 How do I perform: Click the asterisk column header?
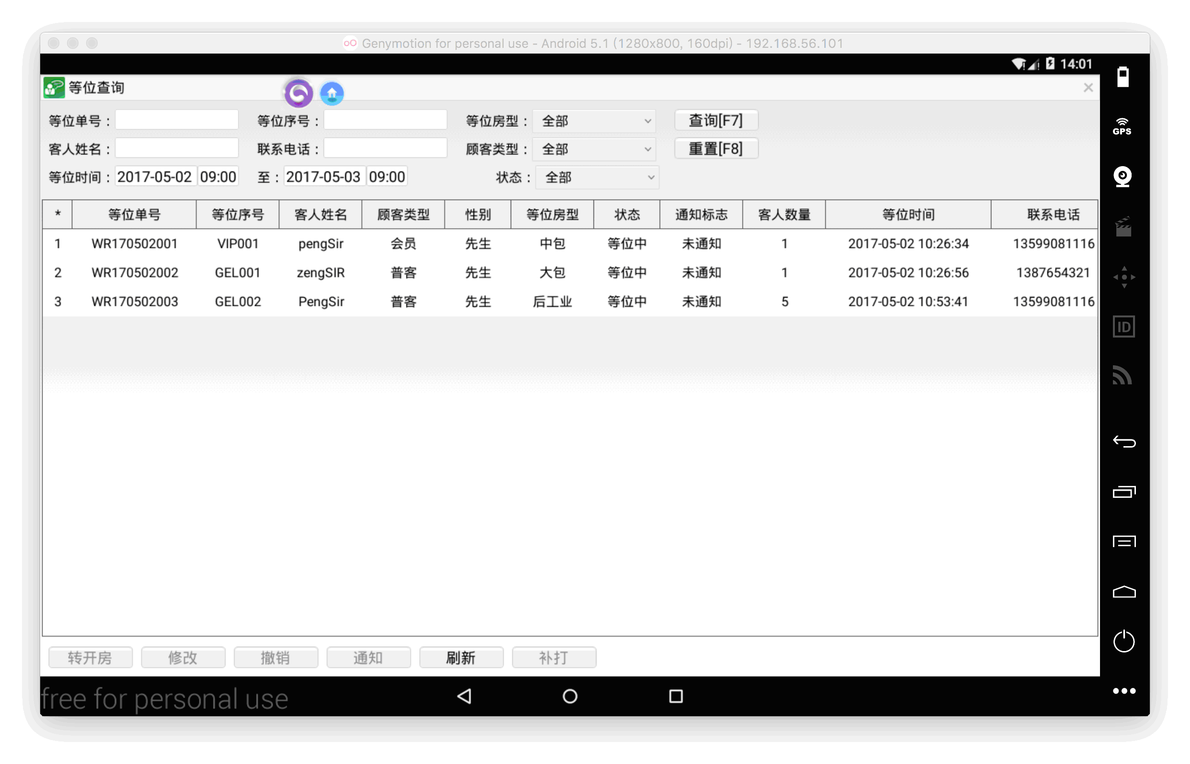tap(57, 215)
